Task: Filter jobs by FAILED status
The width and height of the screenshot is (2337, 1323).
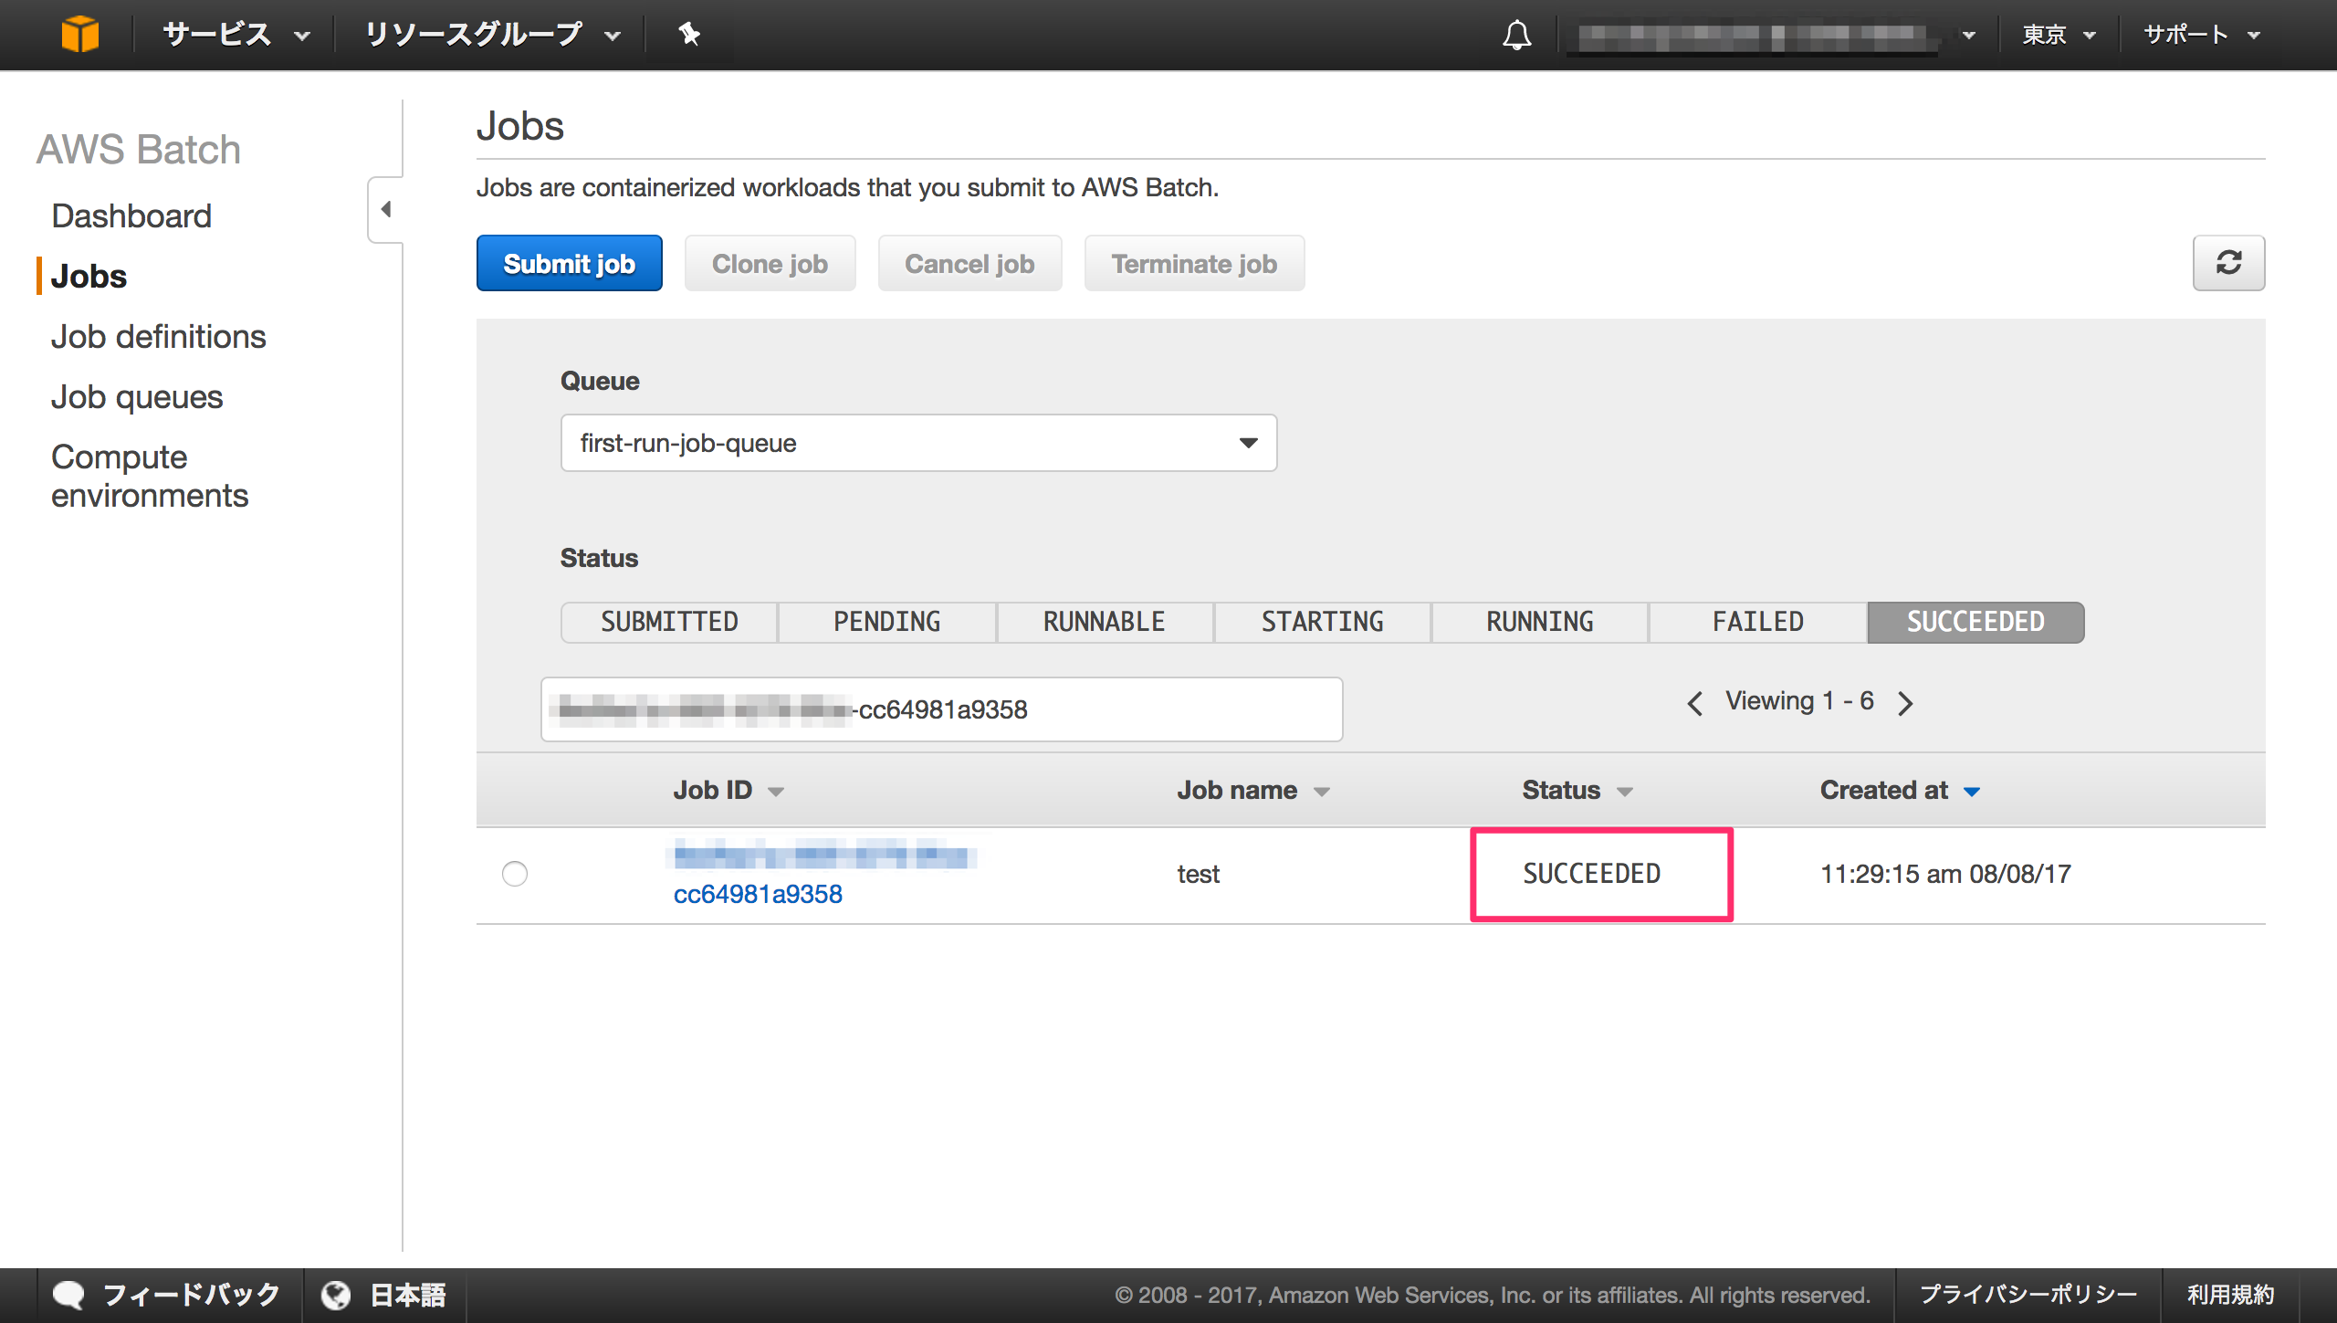Action: coord(1755,622)
